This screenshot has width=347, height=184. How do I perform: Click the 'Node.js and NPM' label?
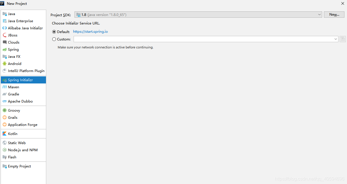[x=23, y=150]
